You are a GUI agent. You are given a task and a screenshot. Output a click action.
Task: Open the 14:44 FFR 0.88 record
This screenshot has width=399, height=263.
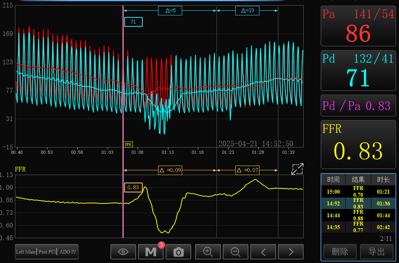[x=358, y=215]
